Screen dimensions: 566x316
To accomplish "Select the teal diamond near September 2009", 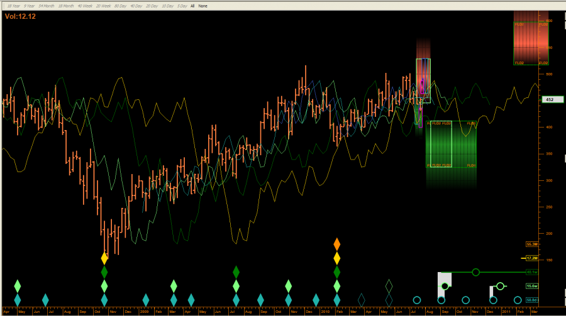I will (x=260, y=300).
